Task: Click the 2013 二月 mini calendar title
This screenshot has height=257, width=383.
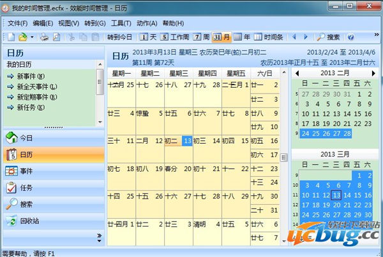Action: [334, 73]
